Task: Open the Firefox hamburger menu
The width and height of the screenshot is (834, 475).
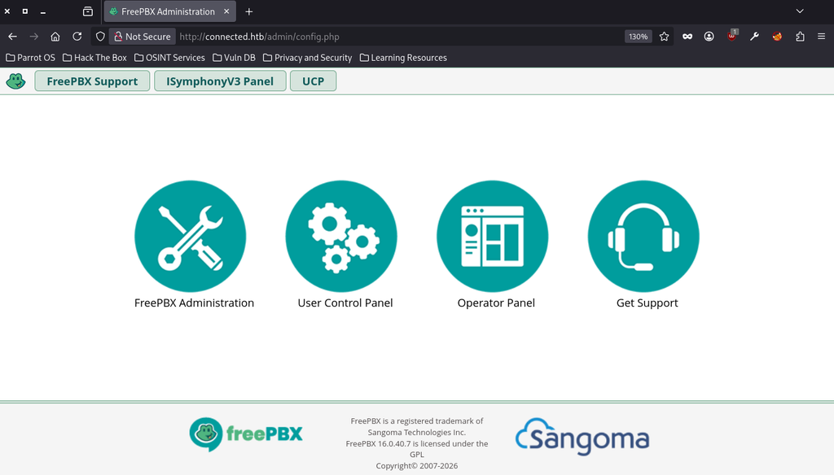Action: (821, 37)
